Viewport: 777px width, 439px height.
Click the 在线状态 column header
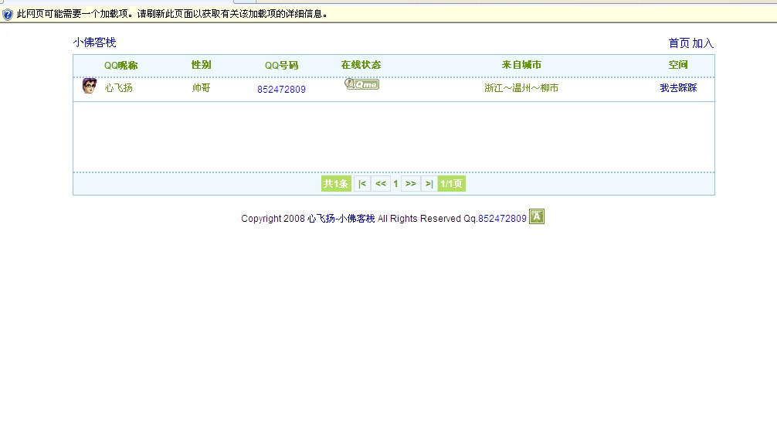click(361, 65)
